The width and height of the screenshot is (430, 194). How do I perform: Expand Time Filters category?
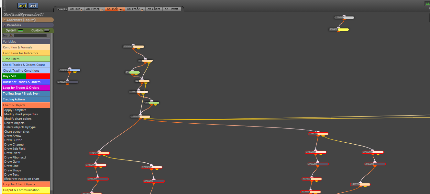(26, 59)
